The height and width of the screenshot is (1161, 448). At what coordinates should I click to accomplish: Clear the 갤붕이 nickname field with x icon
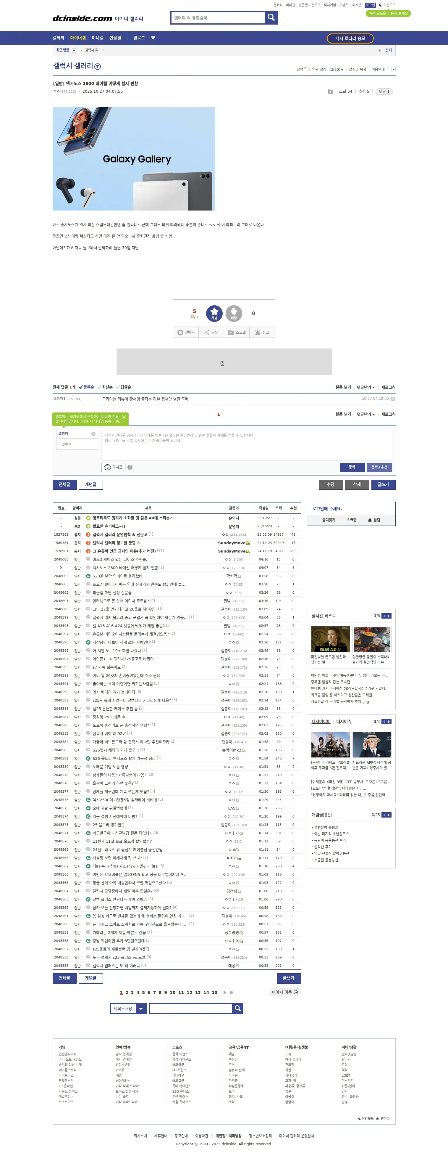(x=93, y=433)
